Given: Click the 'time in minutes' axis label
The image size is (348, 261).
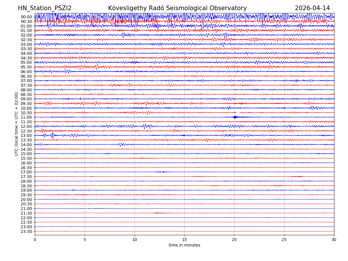Looking at the screenshot, I should [x=184, y=245].
